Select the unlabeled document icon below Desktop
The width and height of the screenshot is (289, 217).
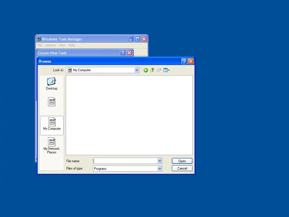coord(52,102)
